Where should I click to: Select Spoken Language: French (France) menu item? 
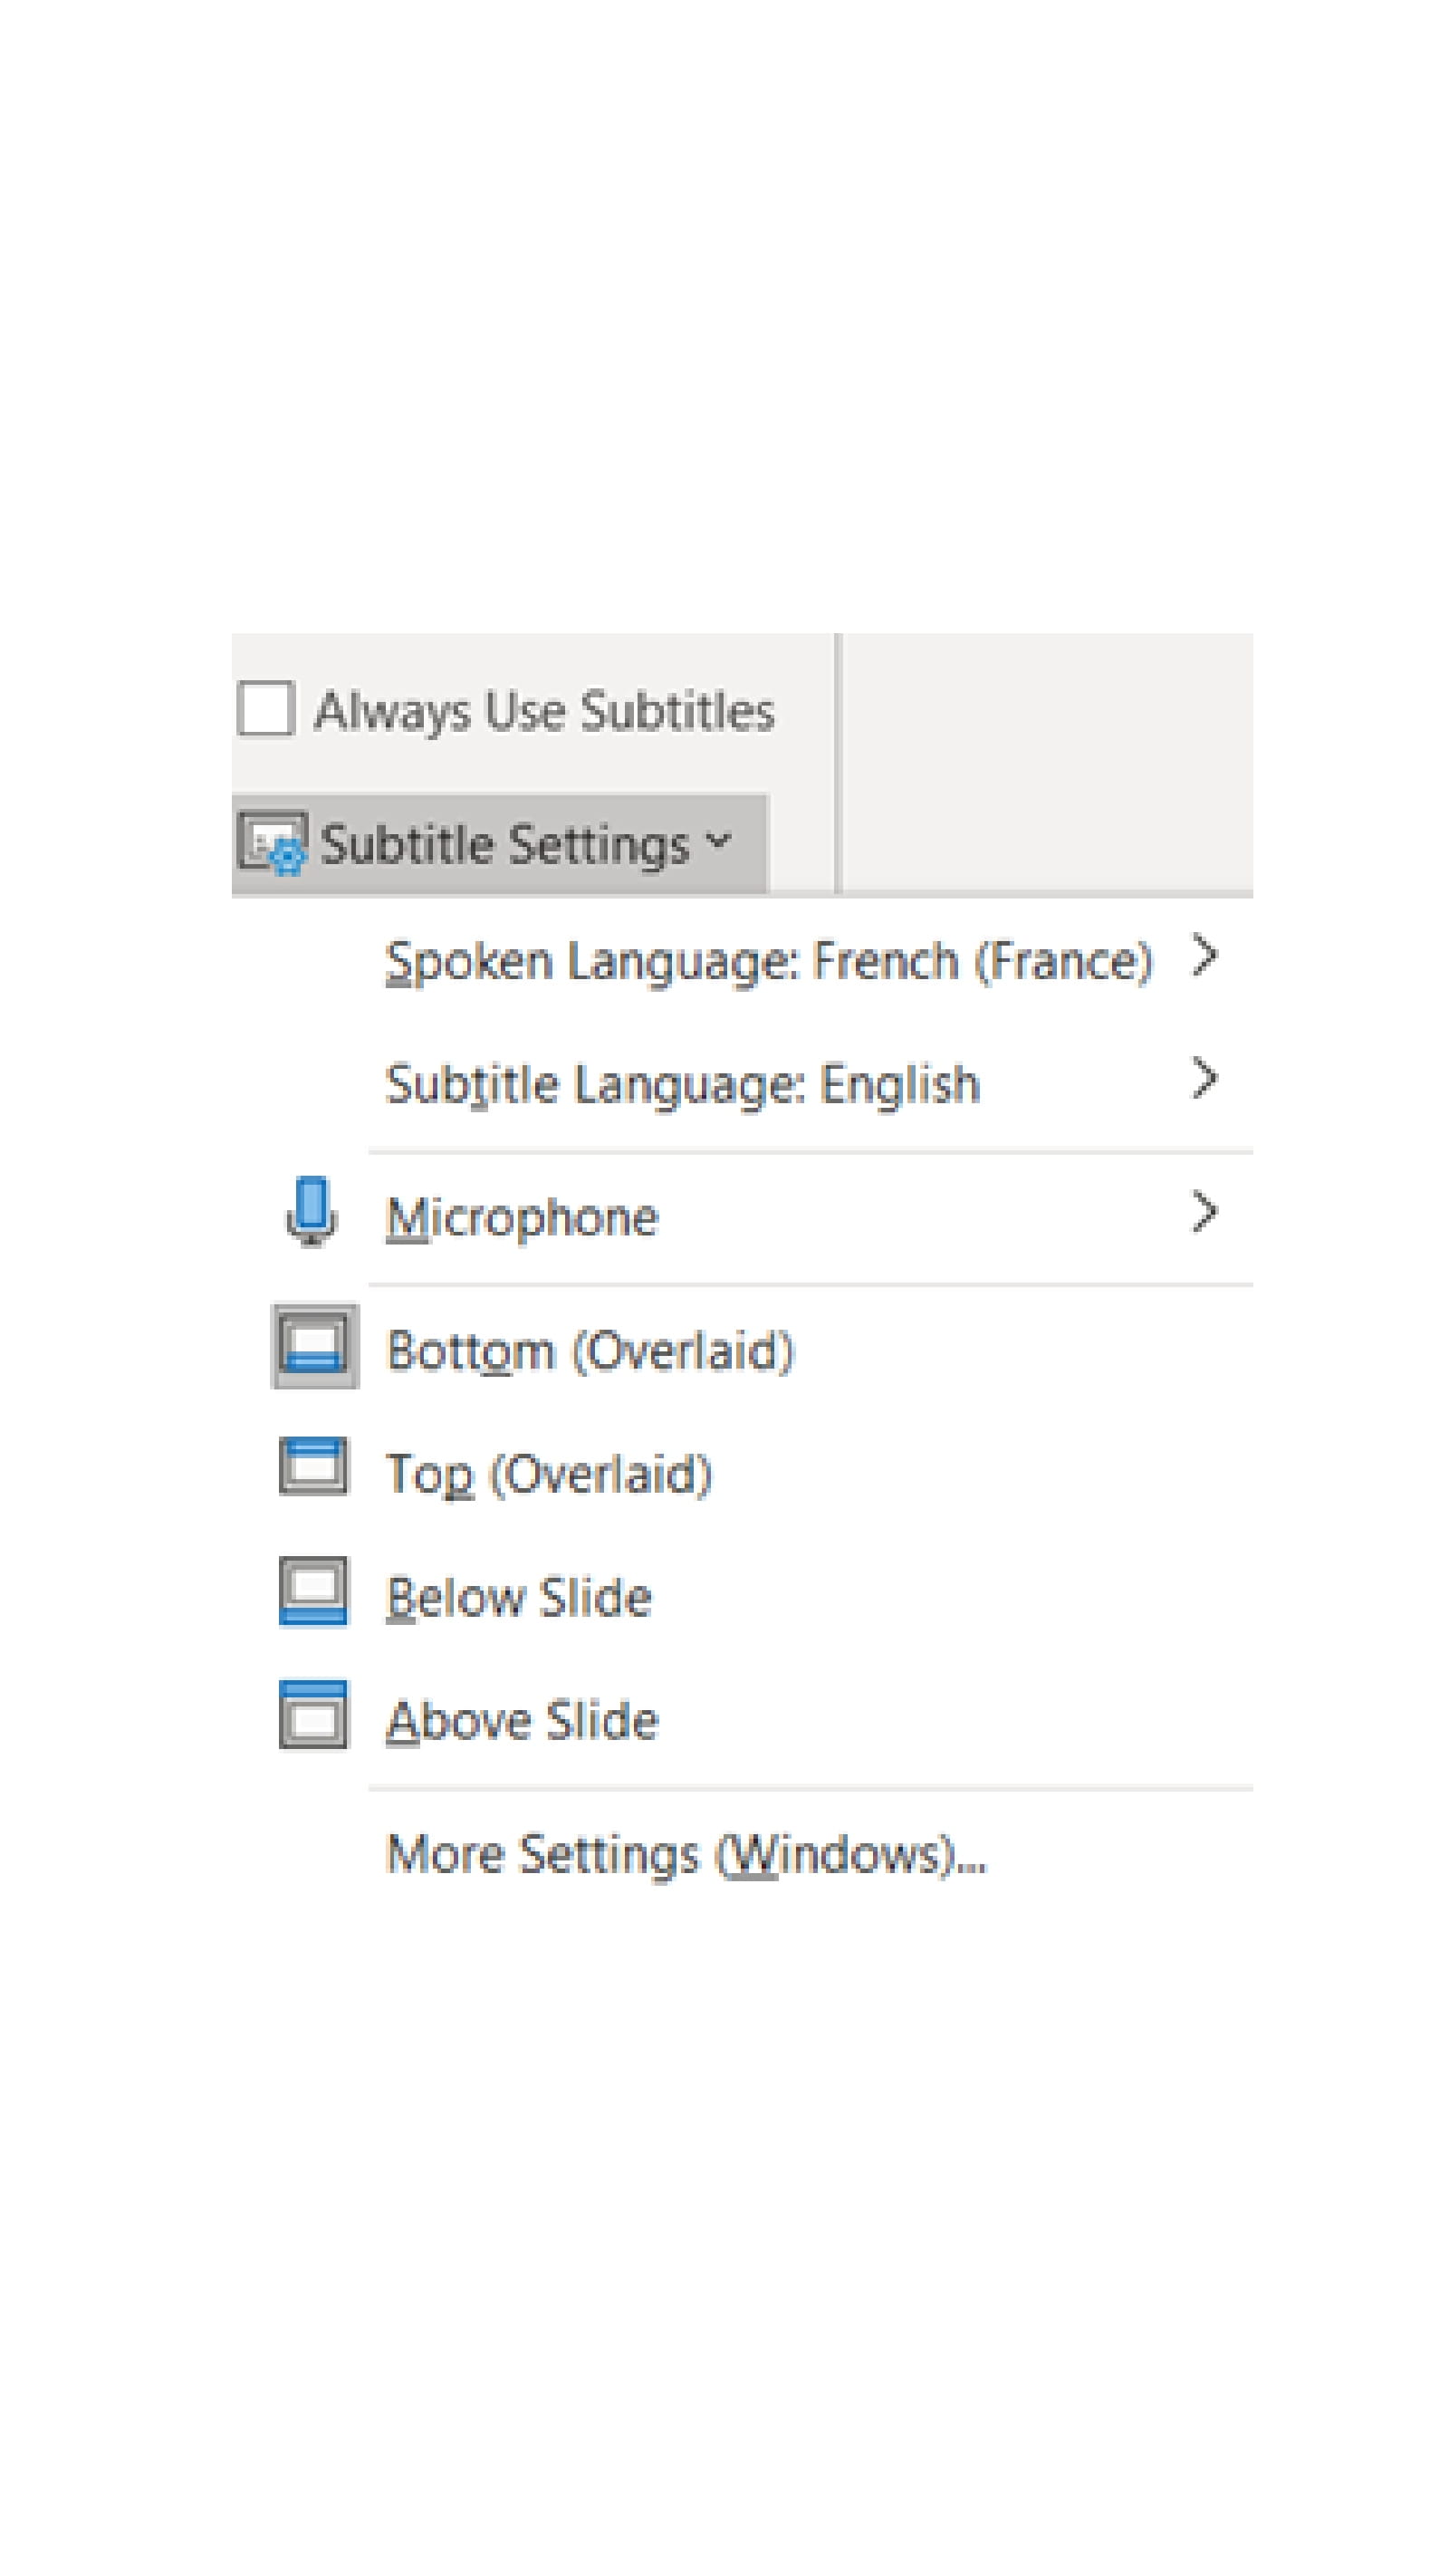click(x=770, y=958)
